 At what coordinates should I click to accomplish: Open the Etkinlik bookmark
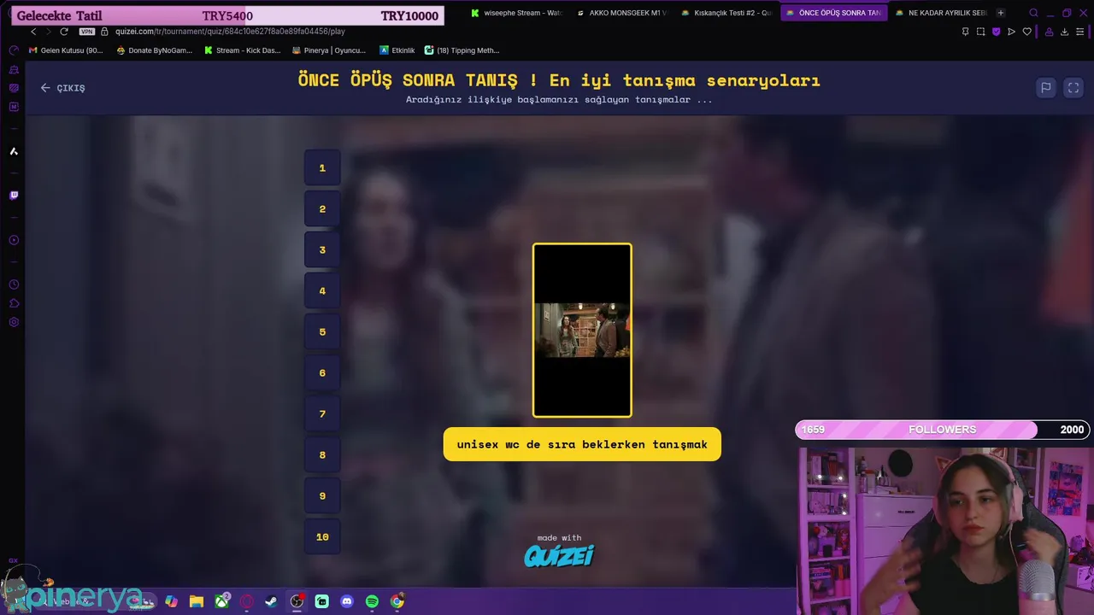[x=397, y=50]
